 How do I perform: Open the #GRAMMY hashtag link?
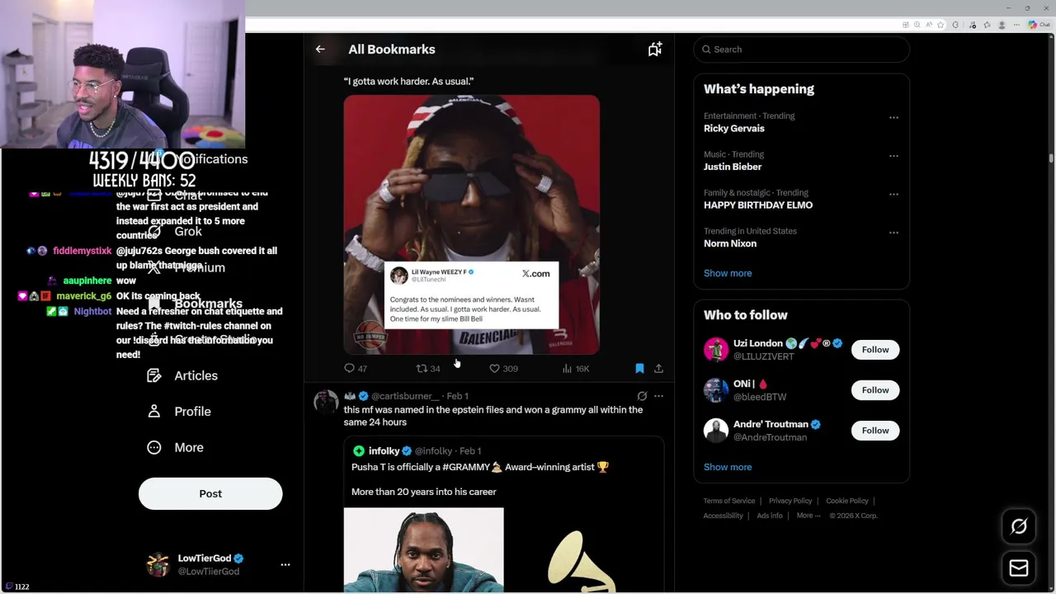(x=466, y=467)
